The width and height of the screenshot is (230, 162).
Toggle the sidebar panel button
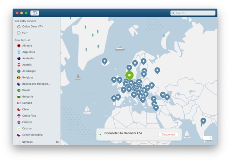[34, 13]
